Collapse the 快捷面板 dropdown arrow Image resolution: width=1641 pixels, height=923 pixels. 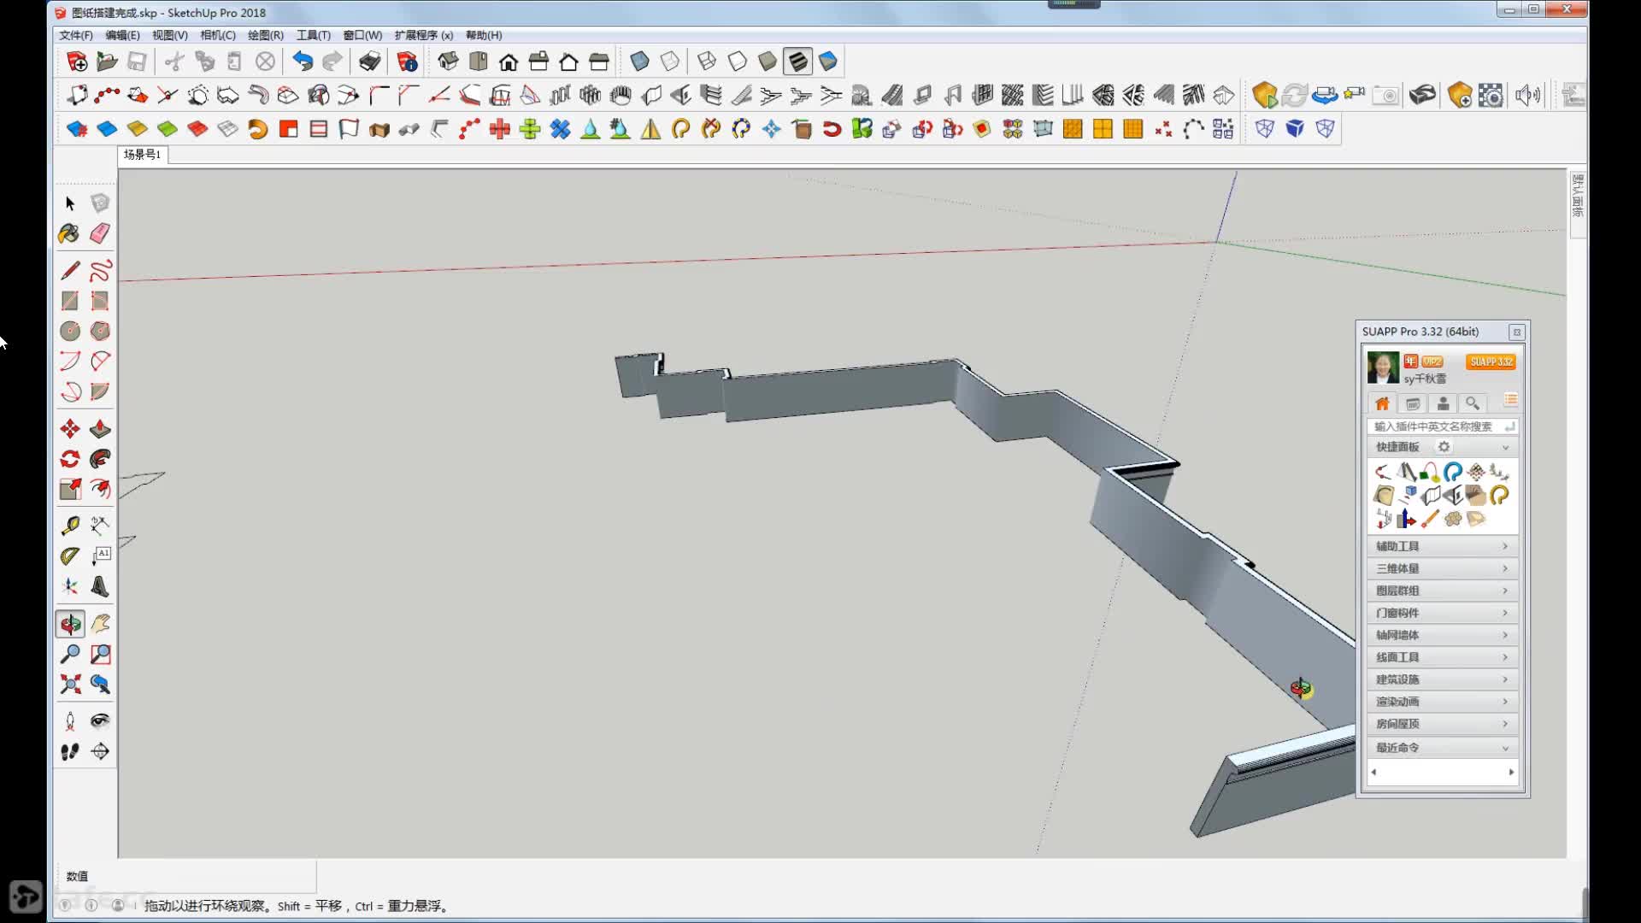click(x=1506, y=448)
